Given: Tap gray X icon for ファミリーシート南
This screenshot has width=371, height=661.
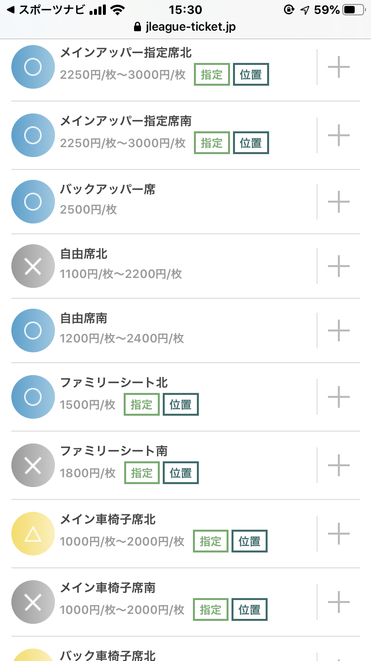Looking at the screenshot, I should pos(33,465).
